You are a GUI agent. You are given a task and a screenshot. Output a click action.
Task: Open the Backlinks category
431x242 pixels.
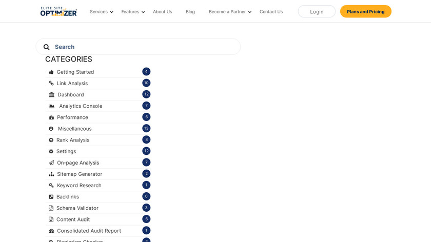(68, 197)
